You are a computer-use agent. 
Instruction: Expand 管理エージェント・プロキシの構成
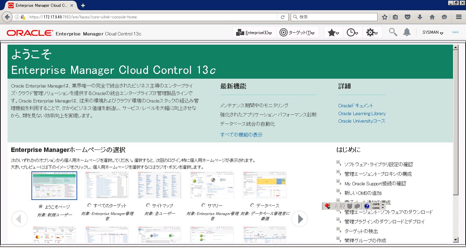(x=338, y=172)
